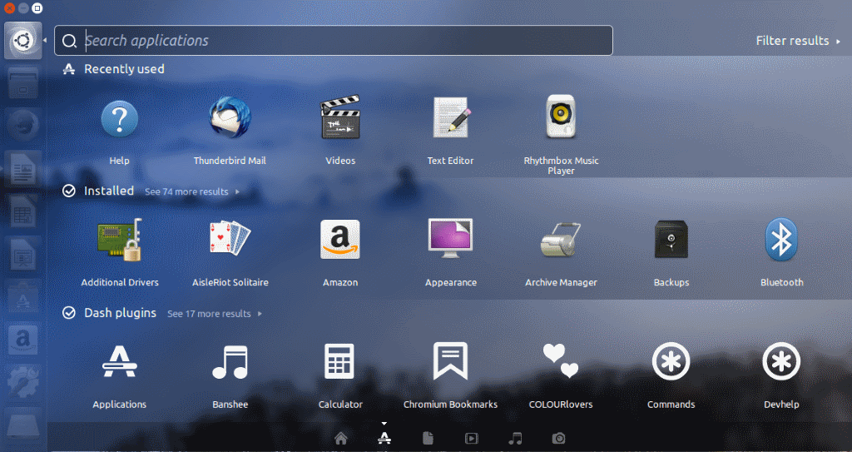Open Rhythmbox Music Player
This screenshot has width=852, height=452.
pyautogui.click(x=561, y=117)
